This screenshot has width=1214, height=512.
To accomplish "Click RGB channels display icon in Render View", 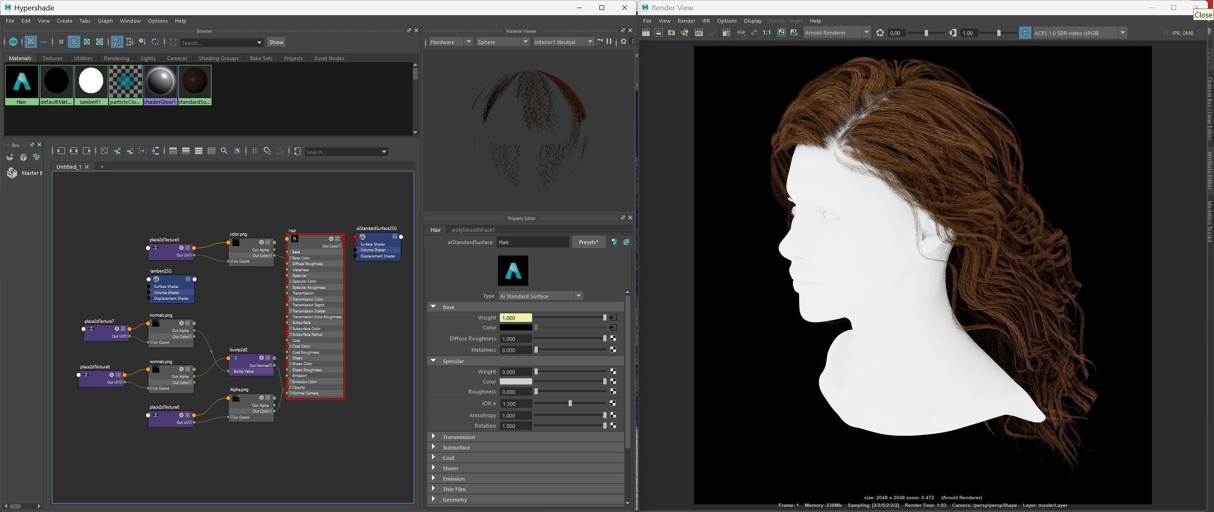I will point(741,33).
